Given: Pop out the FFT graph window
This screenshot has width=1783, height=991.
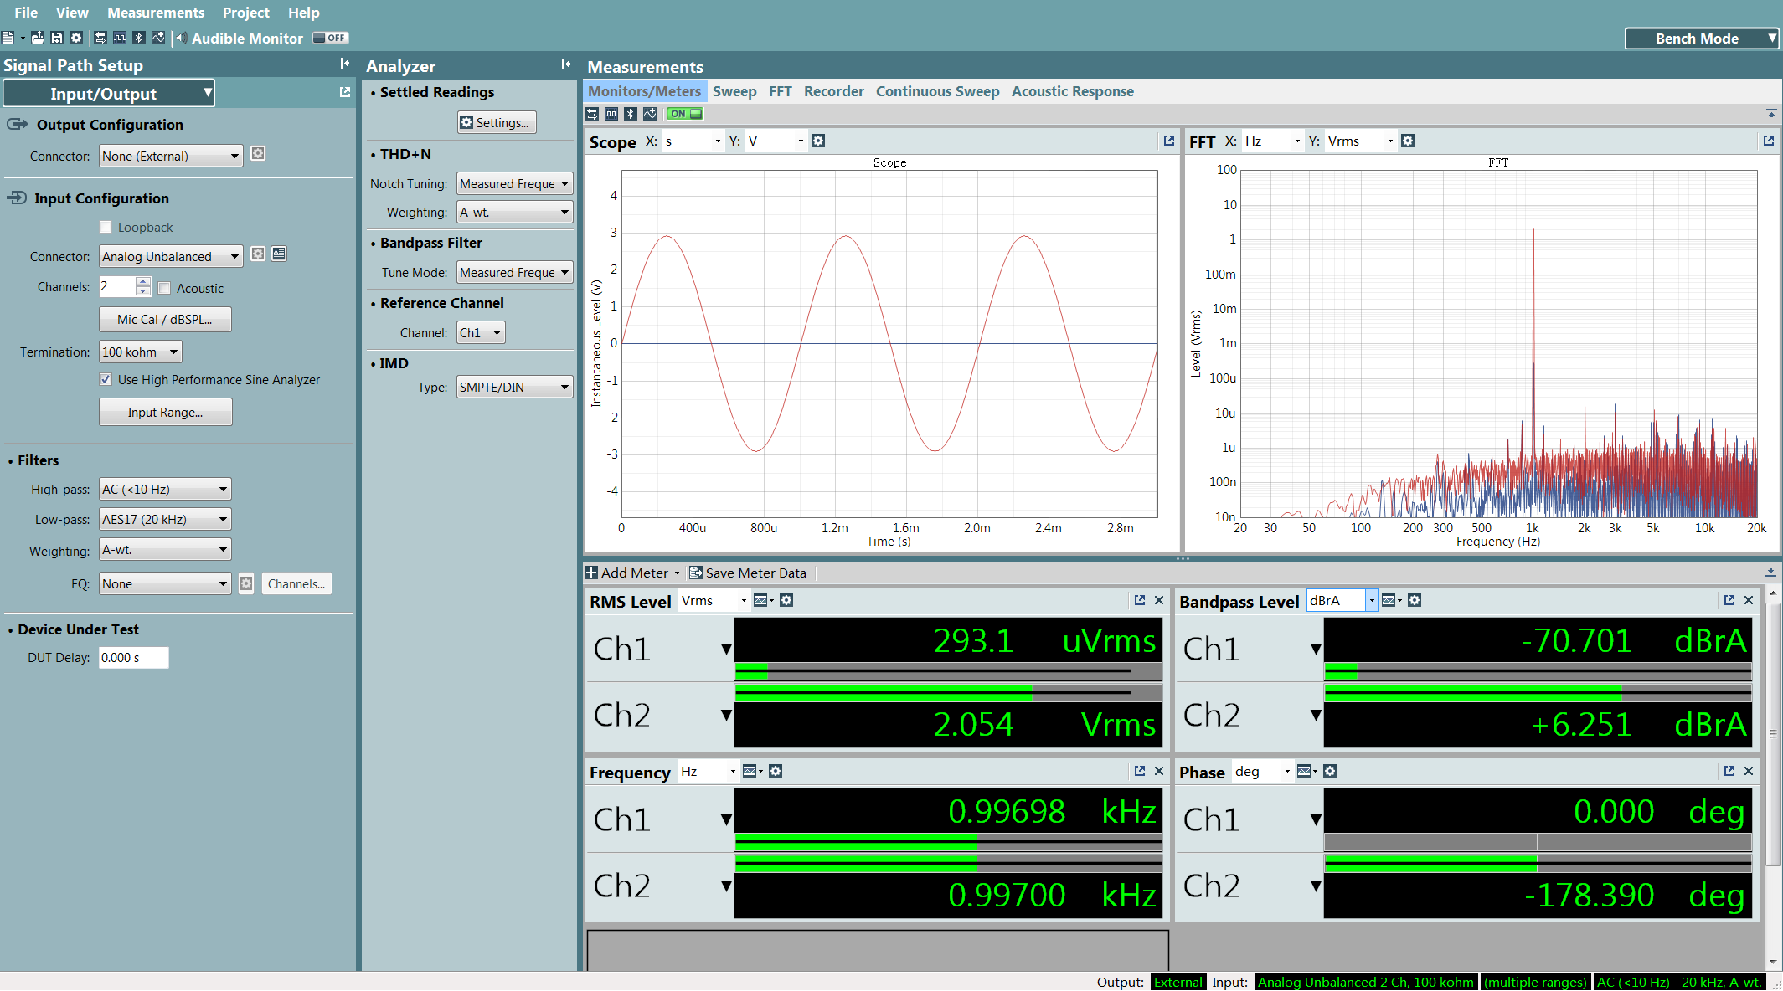Looking at the screenshot, I should 1768,141.
